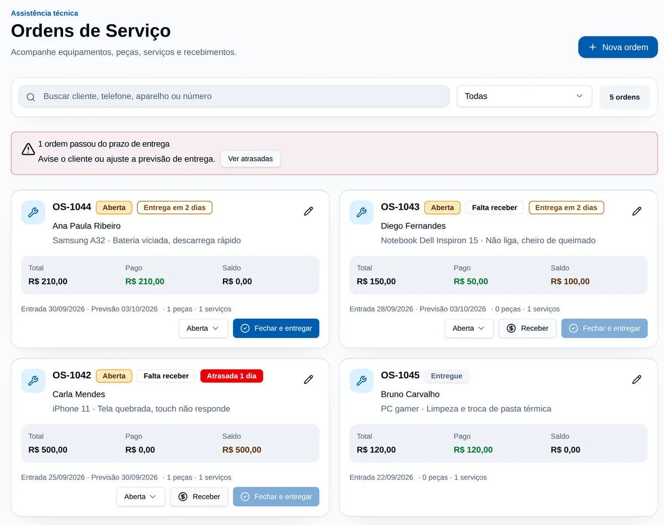Edit order OS-1044 with pencil icon
This screenshot has height=525, width=664.
point(309,211)
